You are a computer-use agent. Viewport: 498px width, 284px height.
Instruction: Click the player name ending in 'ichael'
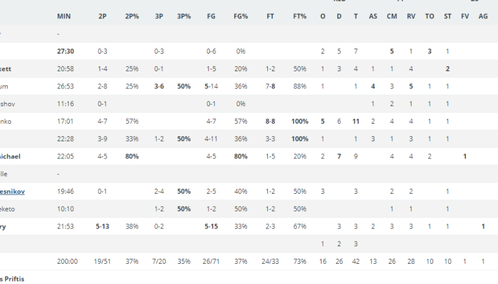click(10, 157)
